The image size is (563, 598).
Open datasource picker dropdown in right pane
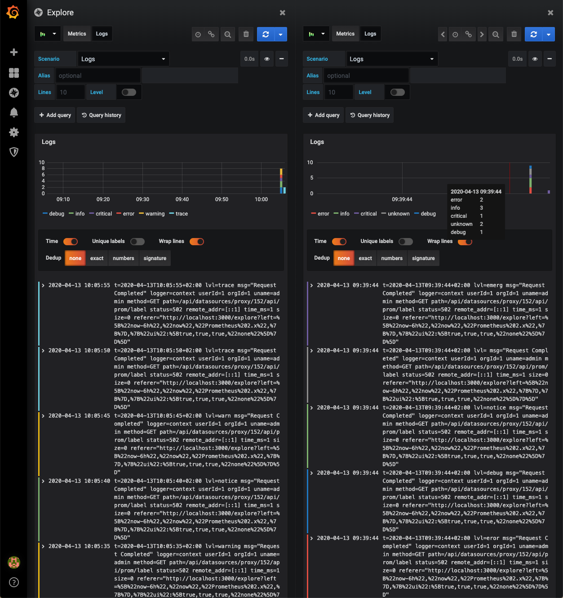316,34
